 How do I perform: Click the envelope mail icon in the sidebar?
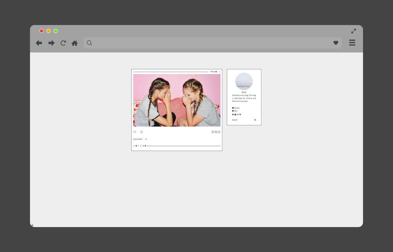[235, 115]
